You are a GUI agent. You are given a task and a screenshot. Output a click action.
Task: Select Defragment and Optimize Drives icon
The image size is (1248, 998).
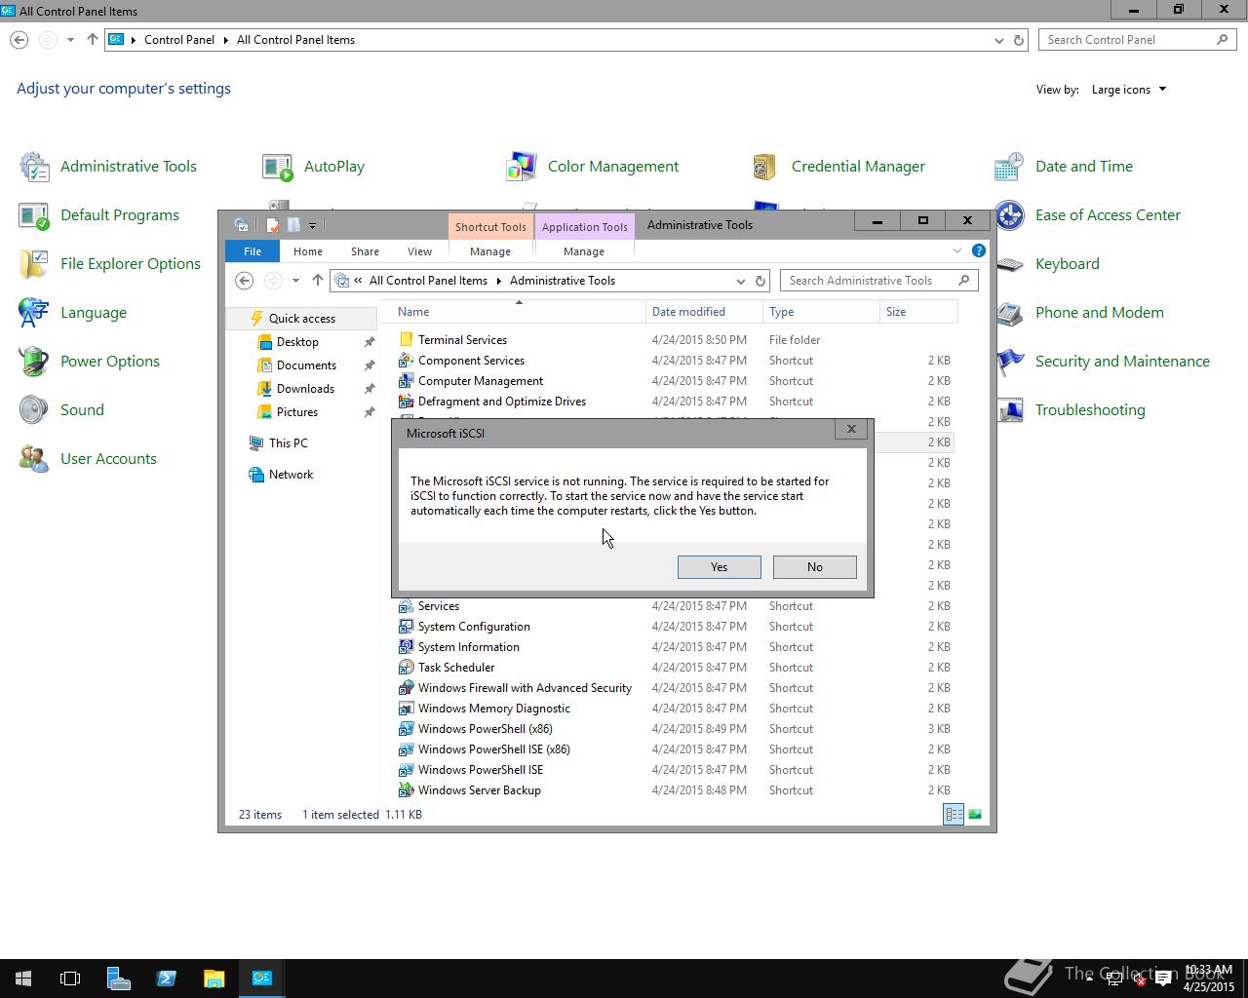[407, 402]
